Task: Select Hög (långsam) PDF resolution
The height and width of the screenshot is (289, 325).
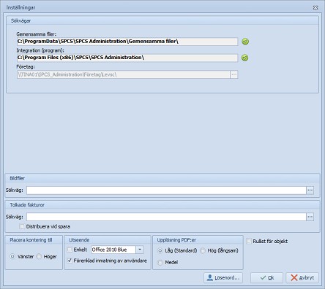Action: 203,250
